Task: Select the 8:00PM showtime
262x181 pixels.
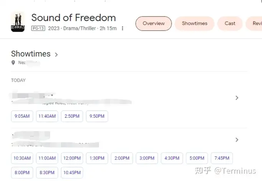Action: click(22, 173)
